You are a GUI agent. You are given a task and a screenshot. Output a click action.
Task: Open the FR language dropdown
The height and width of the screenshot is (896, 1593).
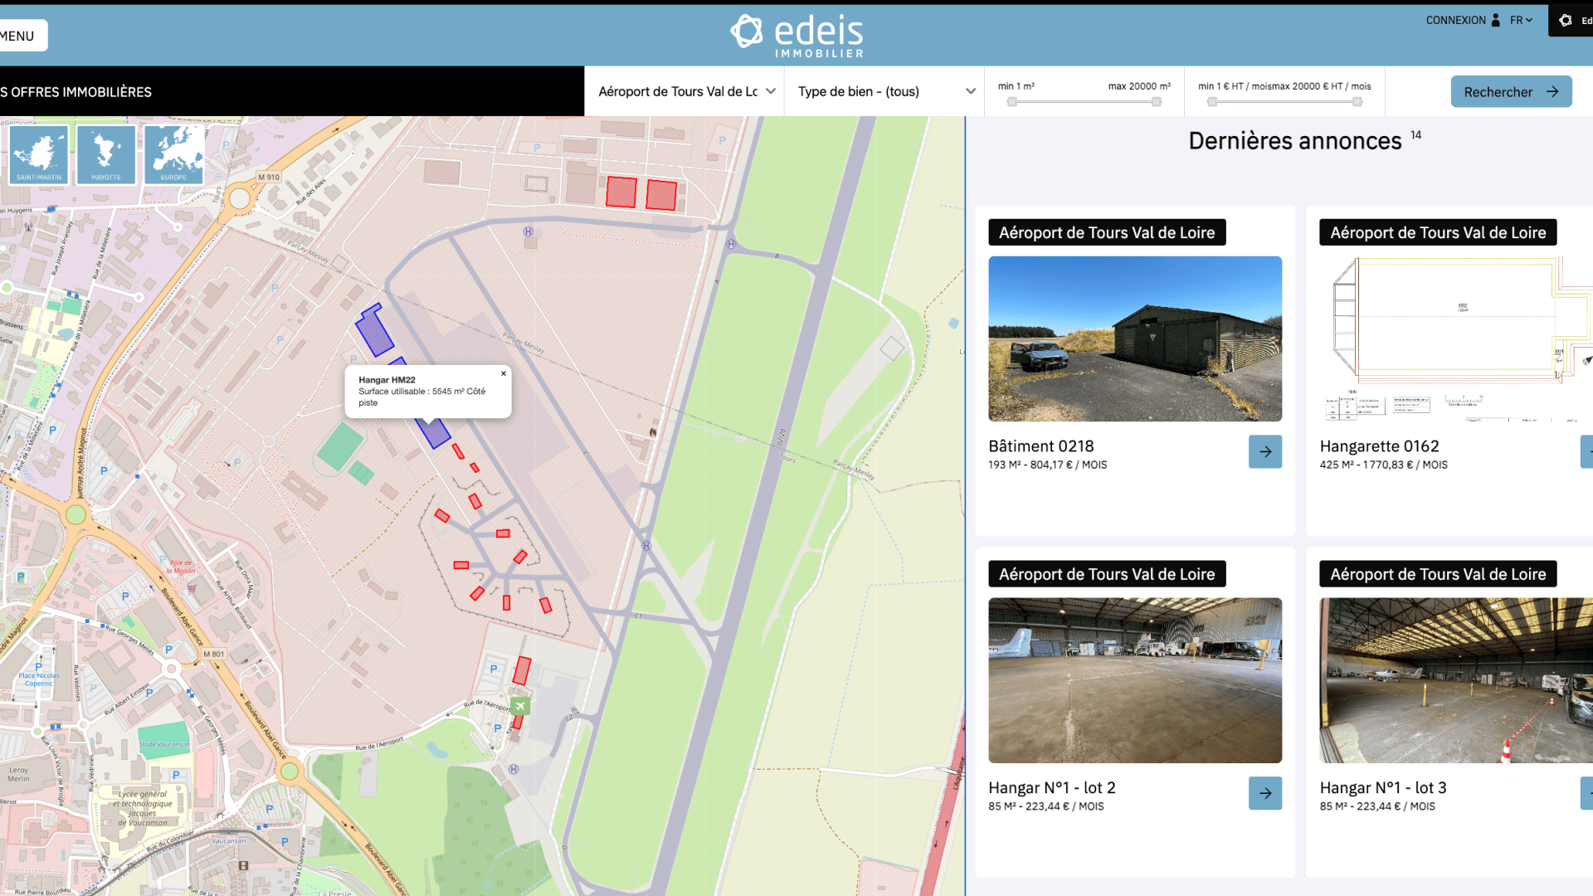click(x=1521, y=21)
